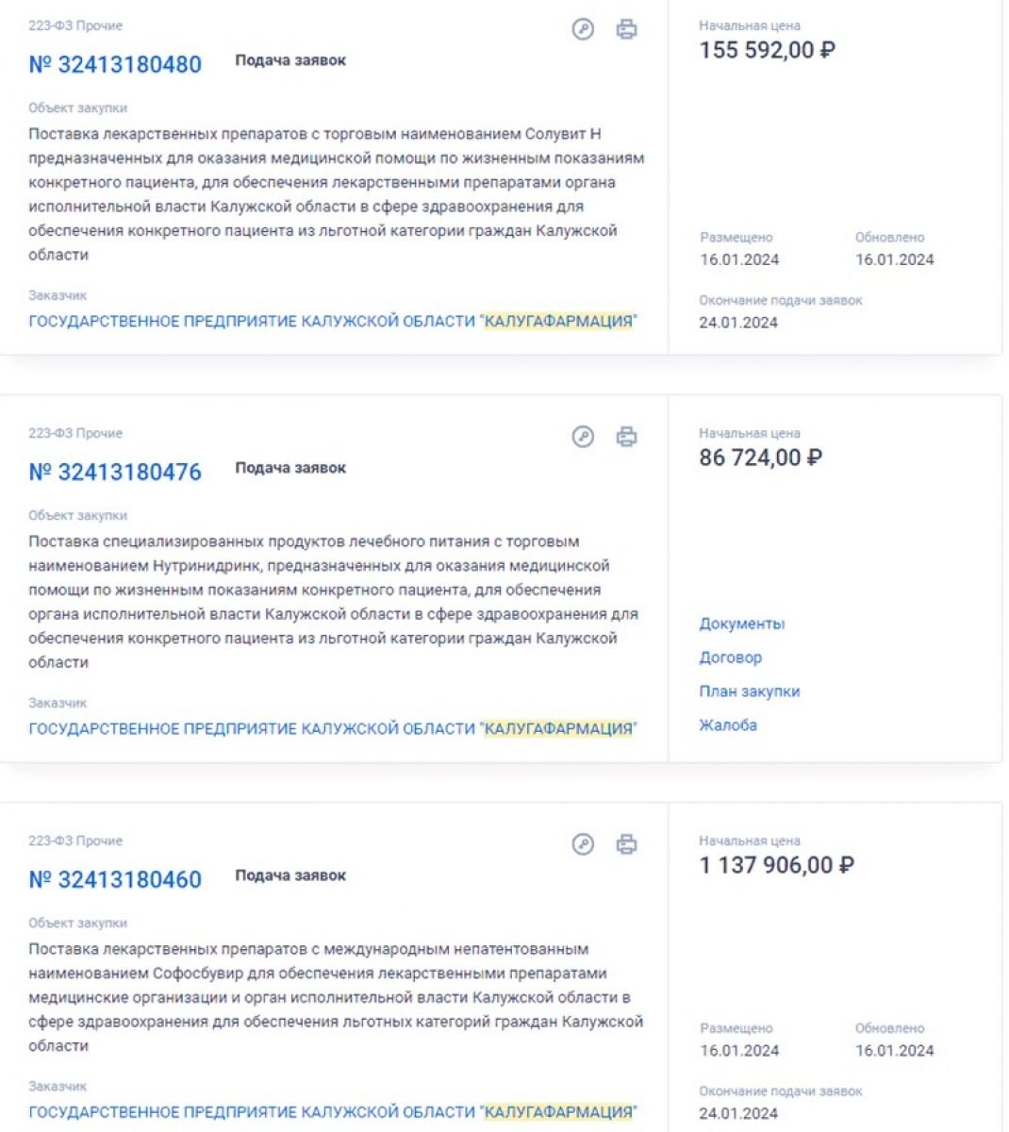The width and height of the screenshot is (1009, 1132).
Task: Open customer Калугафармация in the Нутринидринк card
Action: pyautogui.click(x=333, y=729)
